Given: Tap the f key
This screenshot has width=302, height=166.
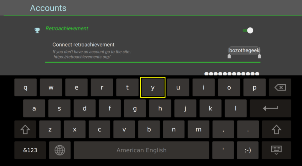Looking at the screenshot, I should [x=110, y=108].
